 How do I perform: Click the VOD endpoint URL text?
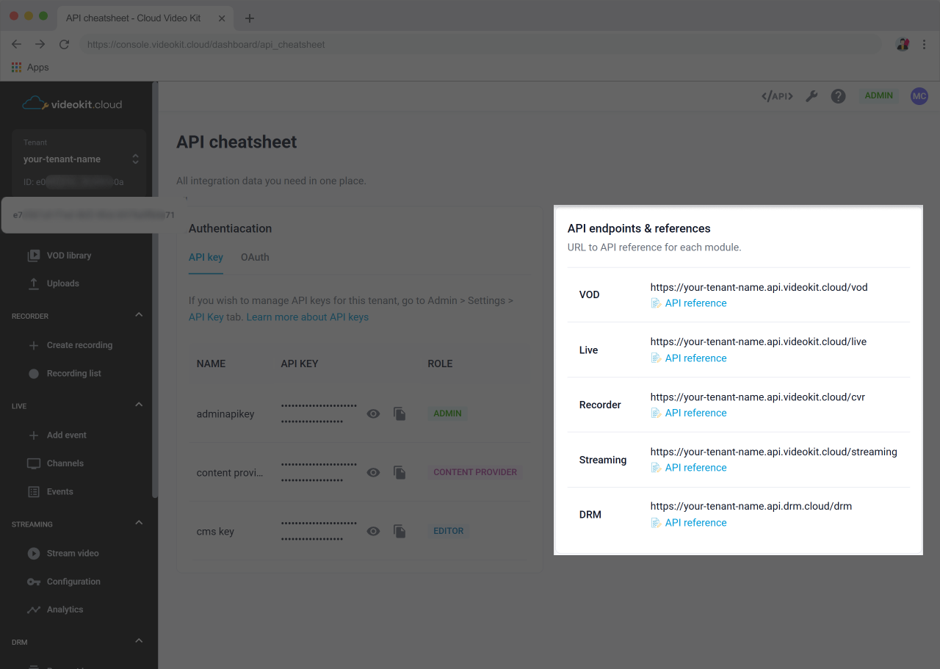(x=759, y=287)
